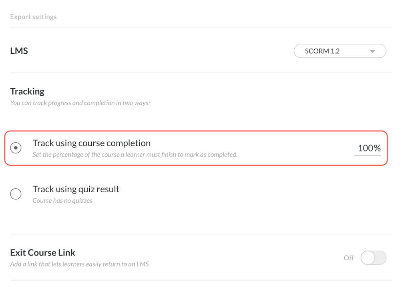
Task: Click the 'Track using course completion' label
Action: tap(91, 143)
